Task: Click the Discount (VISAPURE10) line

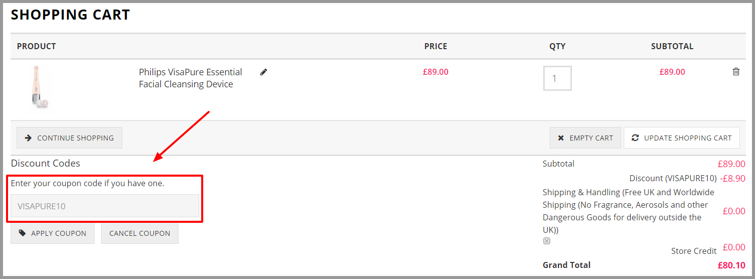Action: pos(687,178)
